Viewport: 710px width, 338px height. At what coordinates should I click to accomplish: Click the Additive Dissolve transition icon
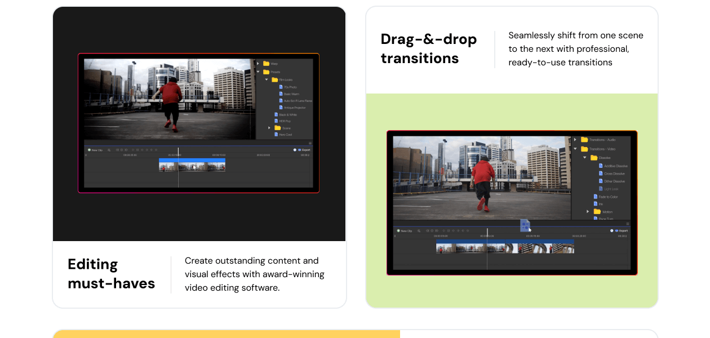(x=601, y=166)
